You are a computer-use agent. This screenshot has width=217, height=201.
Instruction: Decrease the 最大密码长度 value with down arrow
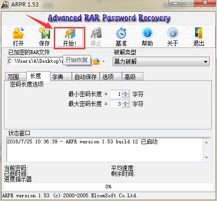click(126, 106)
